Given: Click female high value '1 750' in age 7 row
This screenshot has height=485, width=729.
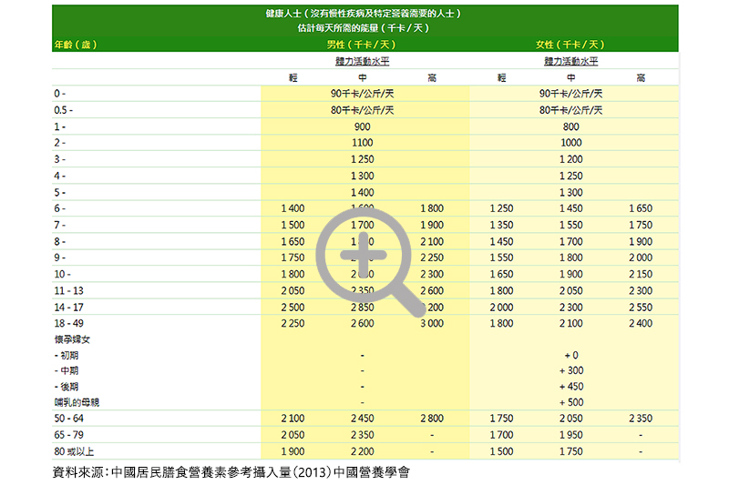Looking at the screenshot, I should pos(641,225).
